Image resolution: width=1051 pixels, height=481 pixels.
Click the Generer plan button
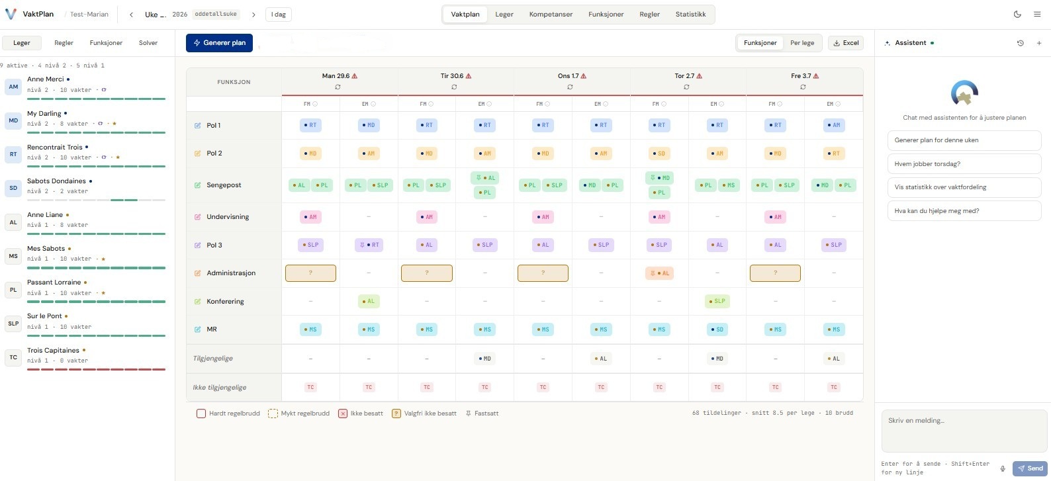[219, 43]
